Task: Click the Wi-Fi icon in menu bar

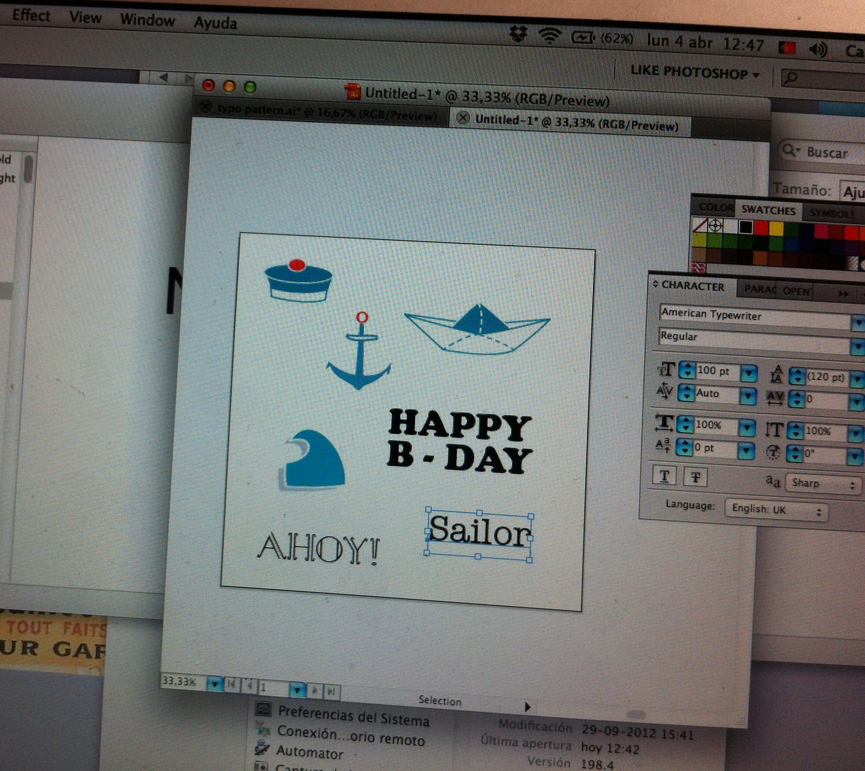Action: (549, 36)
